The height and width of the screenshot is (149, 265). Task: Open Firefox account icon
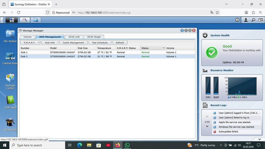coord(246,12)
